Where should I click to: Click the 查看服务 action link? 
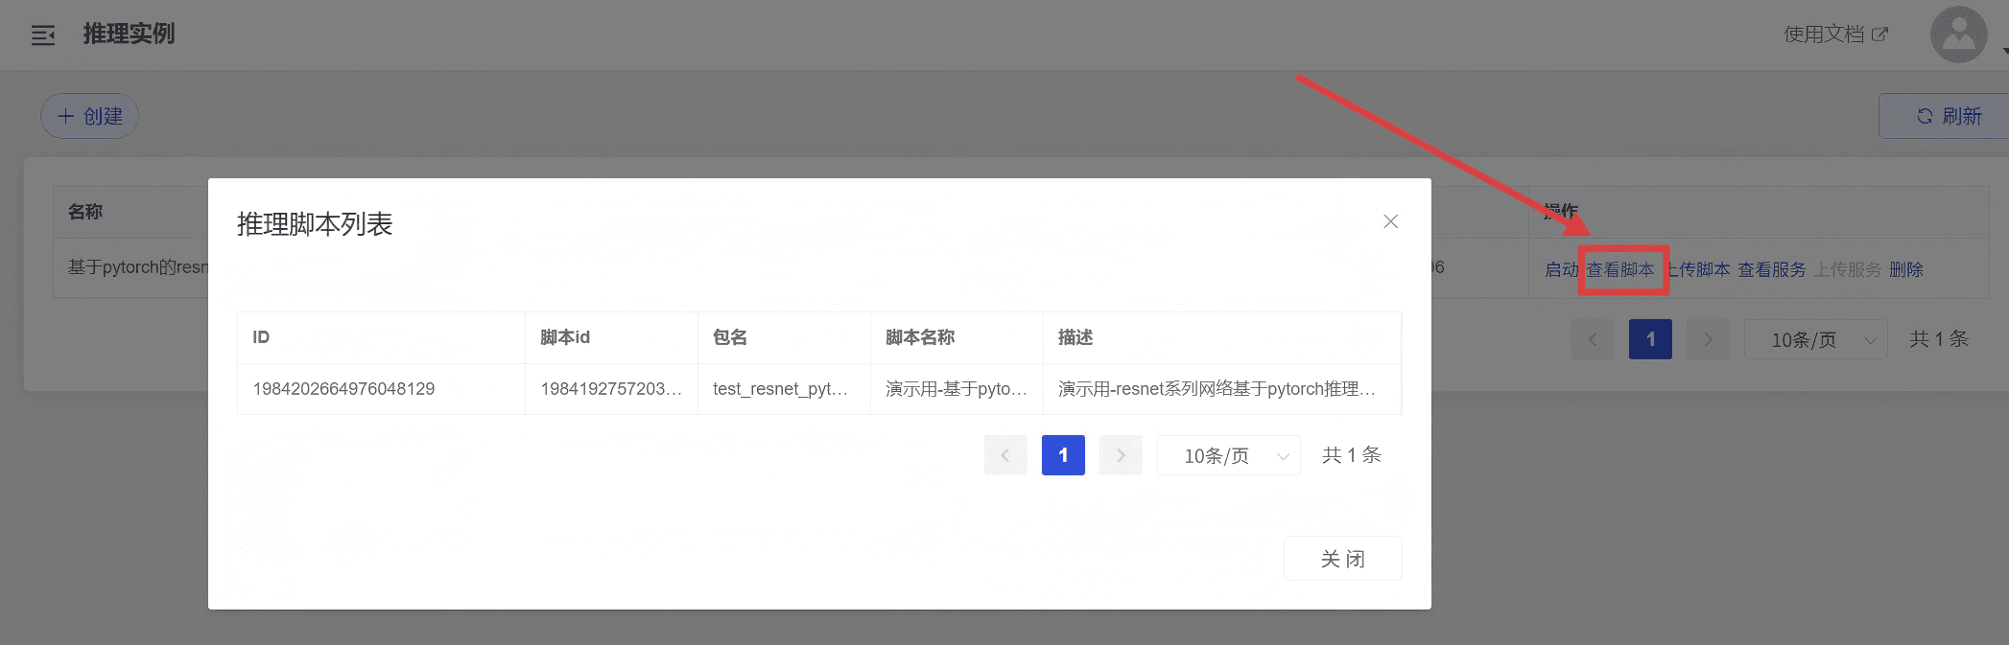point(1771,270)
